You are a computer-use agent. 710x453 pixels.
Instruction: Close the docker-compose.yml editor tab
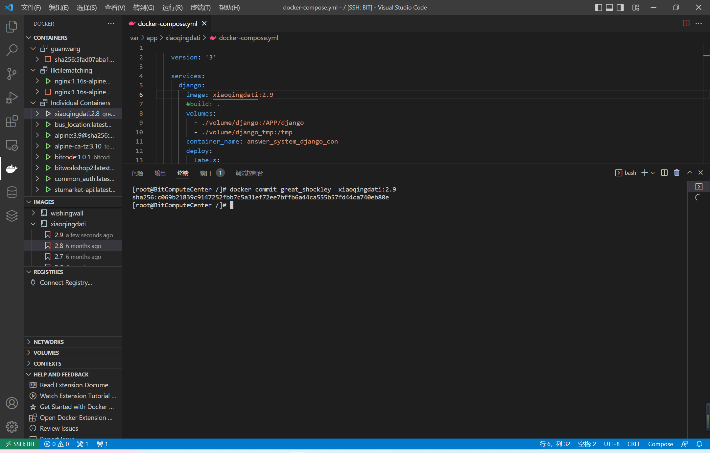click(204, 23)
